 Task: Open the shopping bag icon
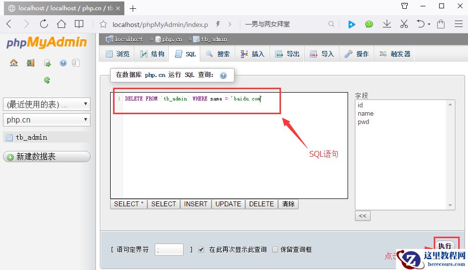[441, 24]
